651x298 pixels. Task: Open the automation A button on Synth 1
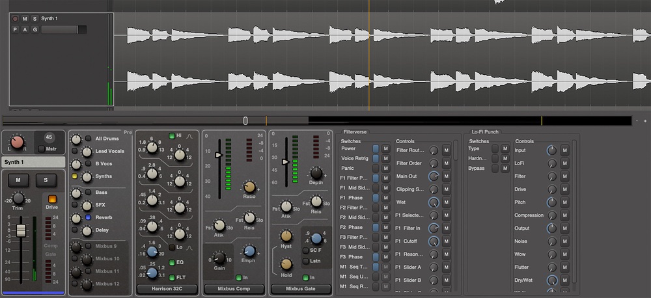coord(25,30)
